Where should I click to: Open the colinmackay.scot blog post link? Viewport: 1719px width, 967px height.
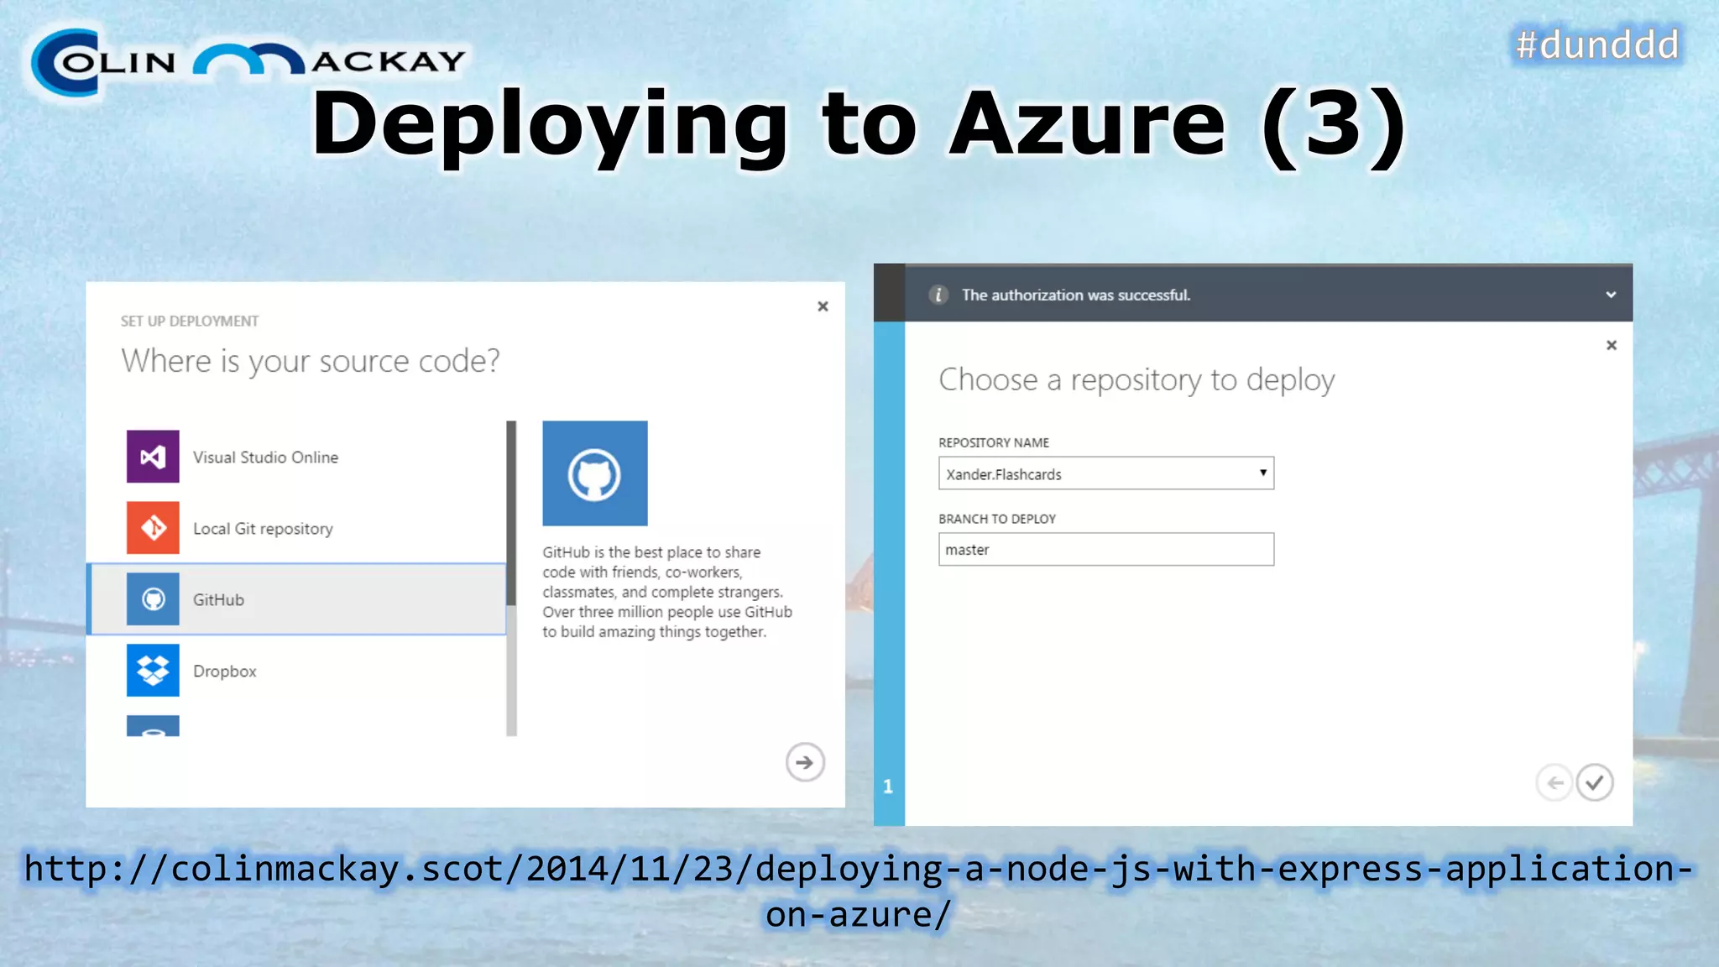point(859,891)
